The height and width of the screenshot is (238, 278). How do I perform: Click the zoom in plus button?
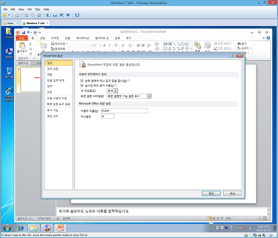point(259,219)
